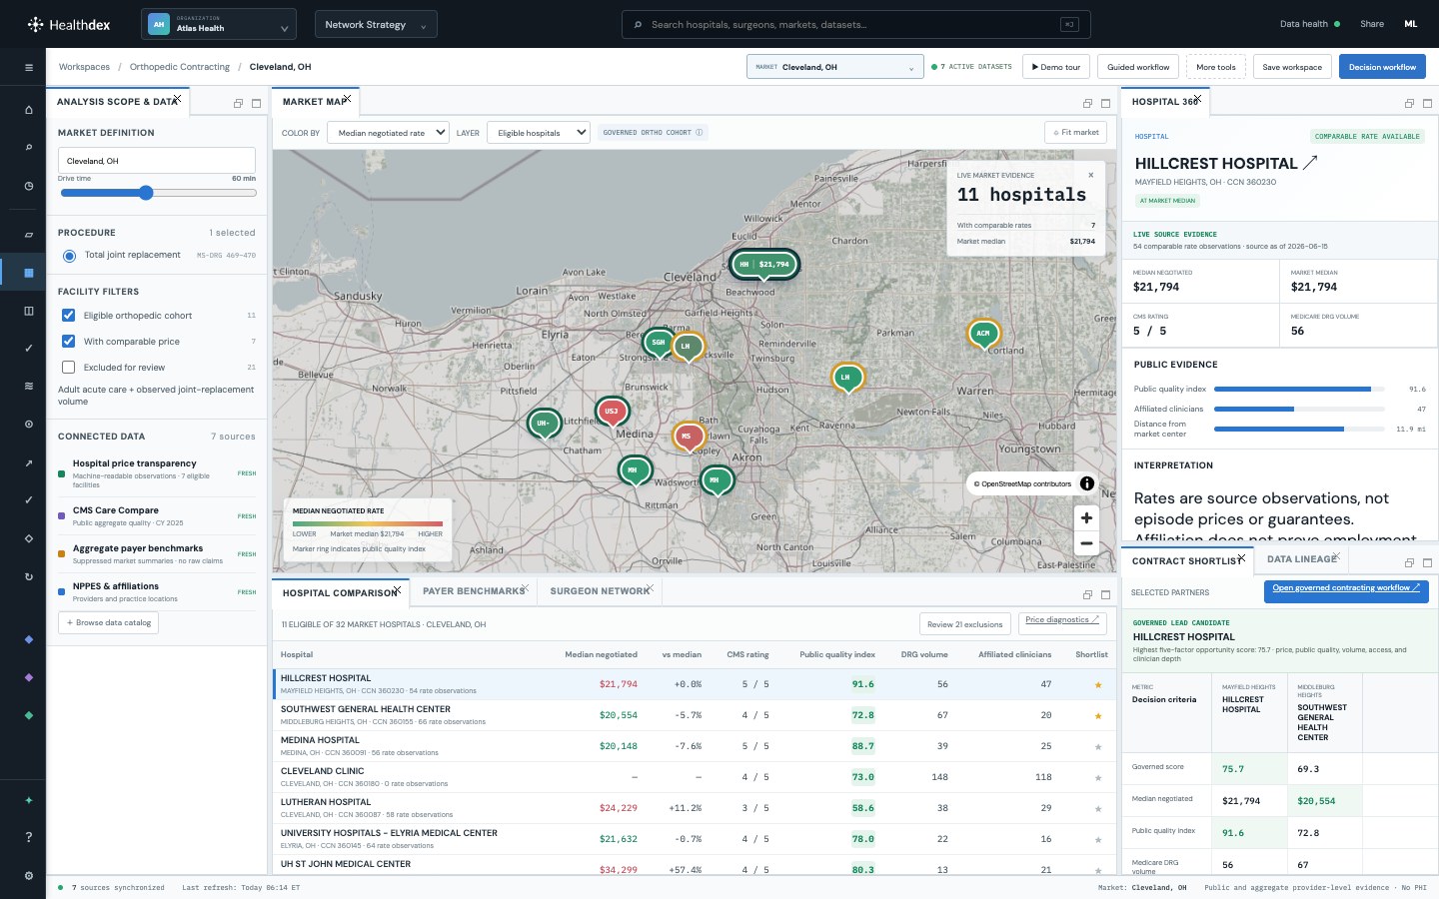Start the Demo tour

1056,67
